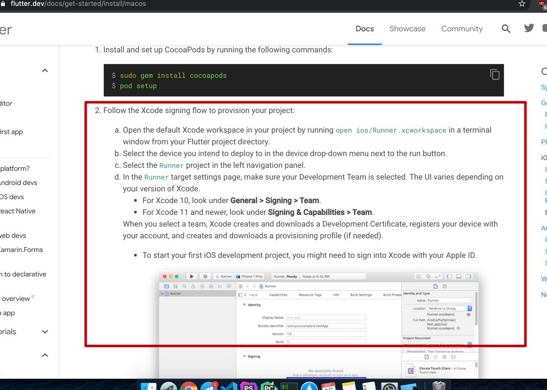This screenshot has height=390, width=547.
Task: Click bold 'Signing & Capabilities > Team' text
Action: pyautogui.click(x=320, y=212)
